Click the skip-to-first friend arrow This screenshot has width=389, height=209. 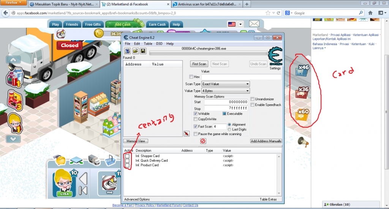click(84, 191)
